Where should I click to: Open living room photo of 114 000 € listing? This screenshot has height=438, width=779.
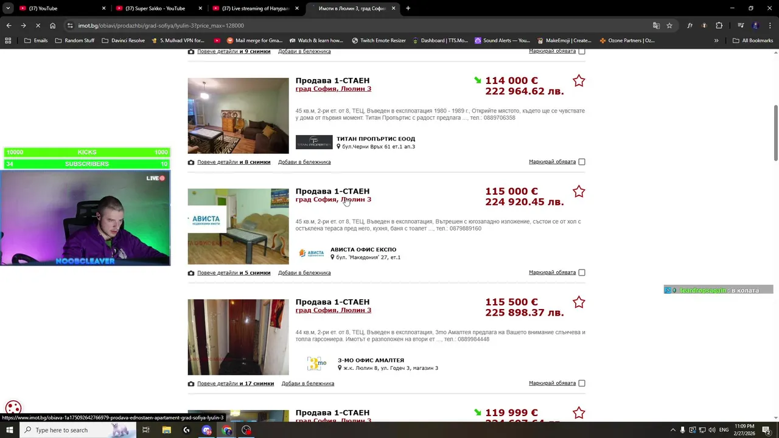(x=238, y=116)
